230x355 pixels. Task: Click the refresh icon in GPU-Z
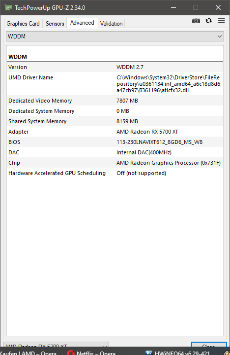click(x=208, y=21)
